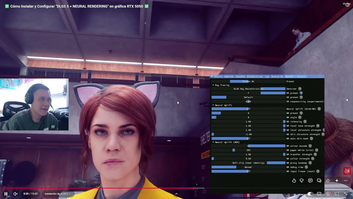Toggle the NR colour encode On switch
This screenshot has height=199, width=353.
[x=248, y=146]
